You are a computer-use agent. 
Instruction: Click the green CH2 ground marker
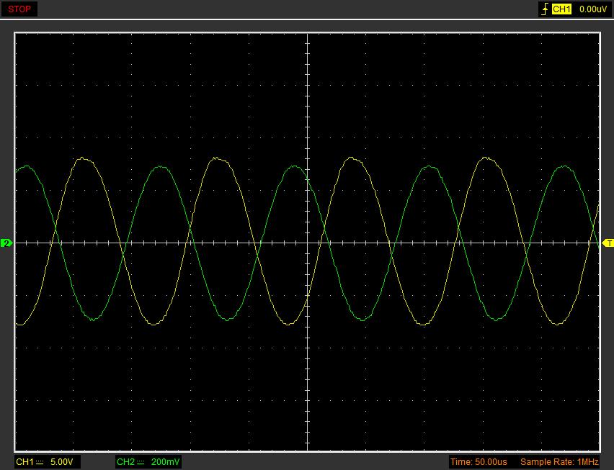click(x=6, y=243)
